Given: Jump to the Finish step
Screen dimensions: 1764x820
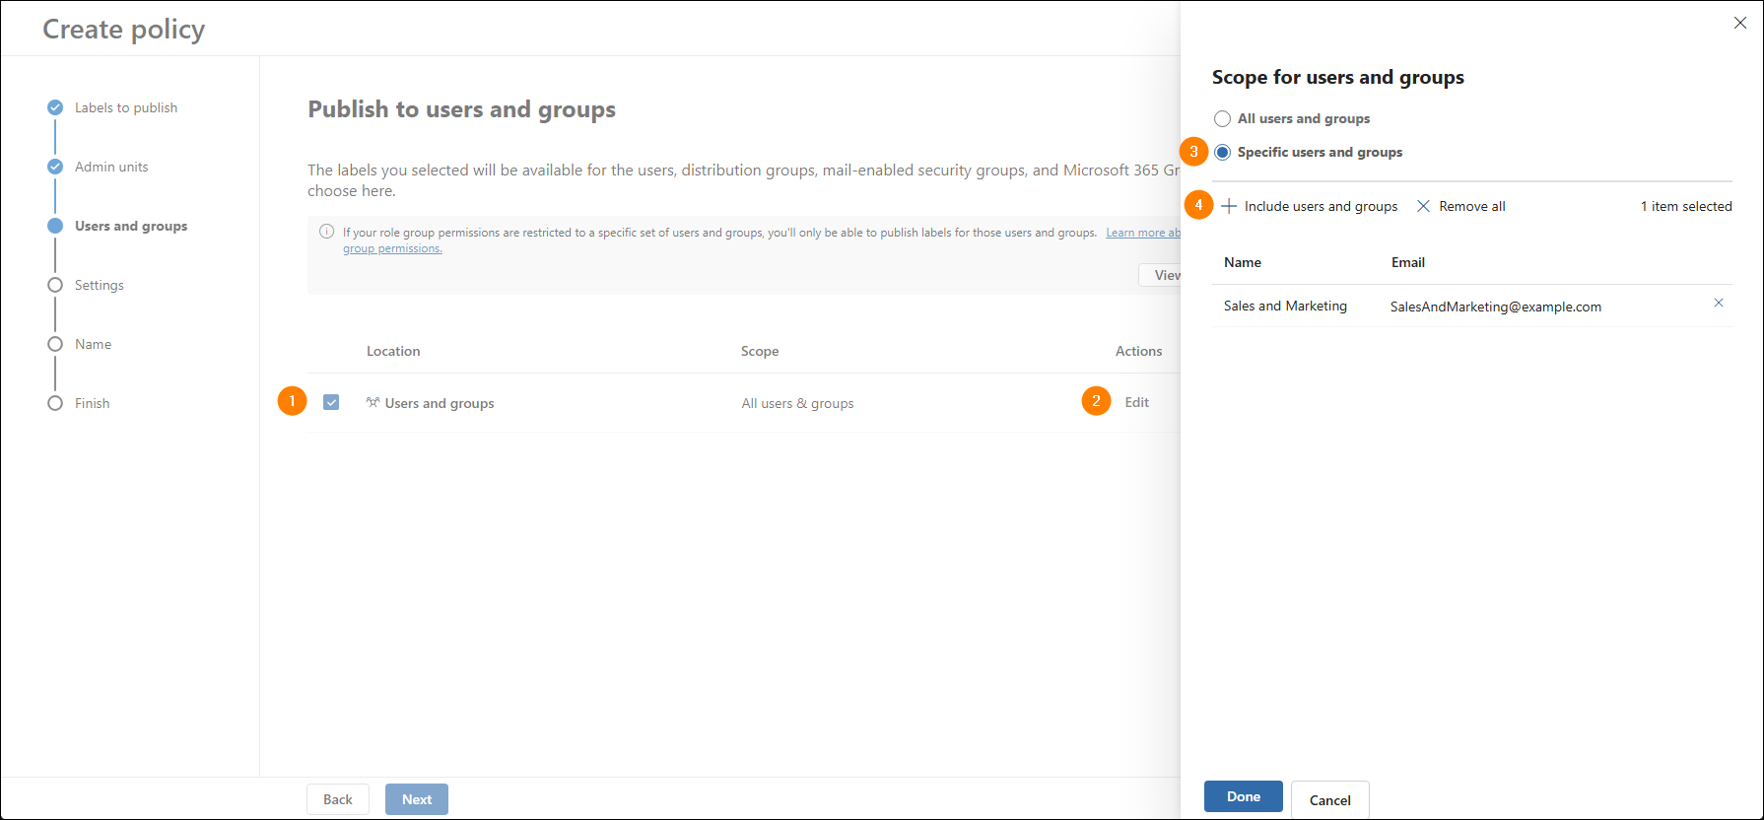Looking at the screenshot, I should coord(93,403).
